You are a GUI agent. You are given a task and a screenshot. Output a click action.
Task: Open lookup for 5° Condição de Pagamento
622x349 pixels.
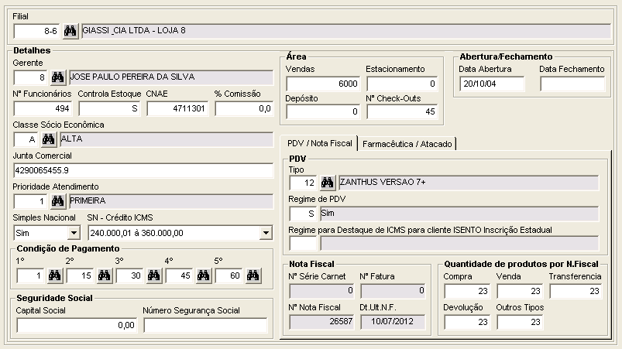[x=253, y=275]
